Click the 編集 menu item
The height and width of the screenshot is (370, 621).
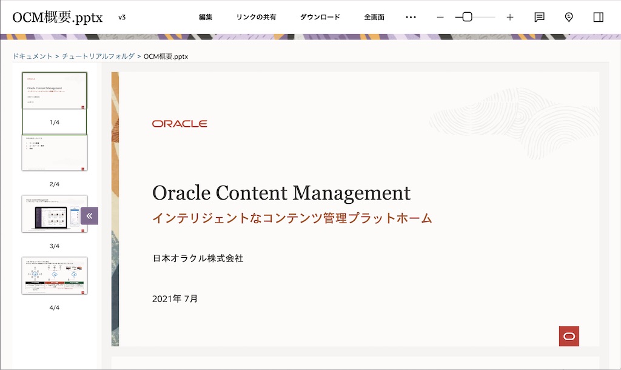(206, 17)
